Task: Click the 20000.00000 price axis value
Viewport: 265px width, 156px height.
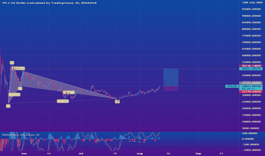Action: tap(251, 108)
